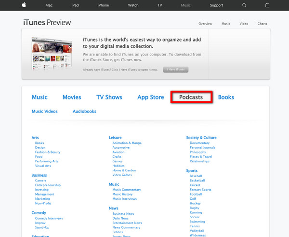The width and height of the screenshot is (289, 237).
Task: Open the Volleyball link
Action: click(197, 231)
